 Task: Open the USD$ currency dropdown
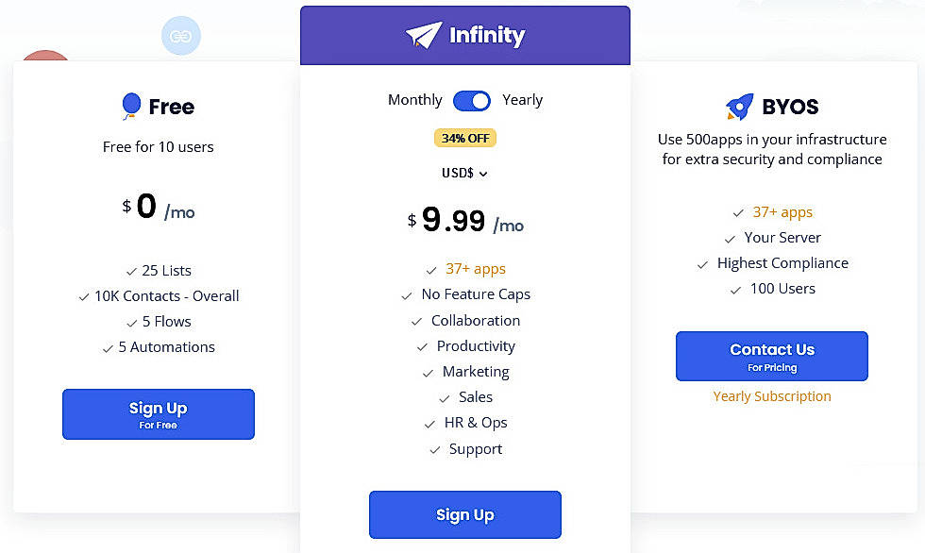point(464,173)
